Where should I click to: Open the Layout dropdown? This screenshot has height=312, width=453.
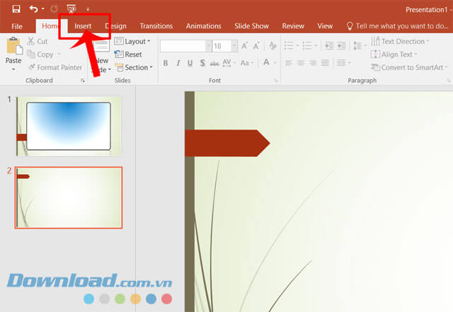[132, 41]
